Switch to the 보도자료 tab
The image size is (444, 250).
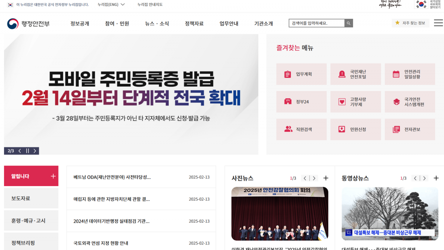[31, 198]
